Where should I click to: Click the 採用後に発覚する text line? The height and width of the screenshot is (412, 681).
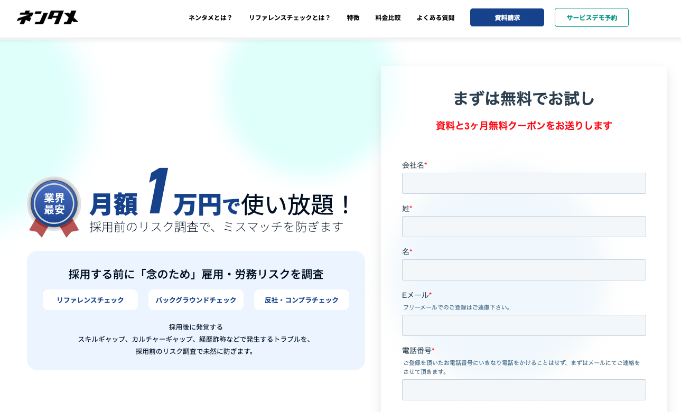pos(196,327)
